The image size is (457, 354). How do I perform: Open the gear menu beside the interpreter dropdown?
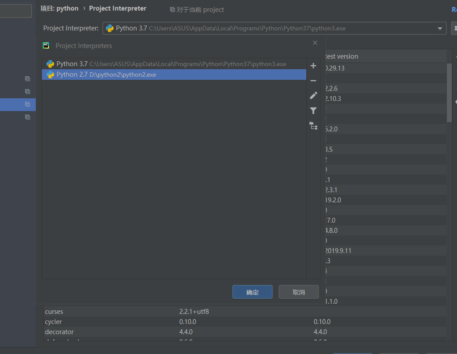pos(454,28)
